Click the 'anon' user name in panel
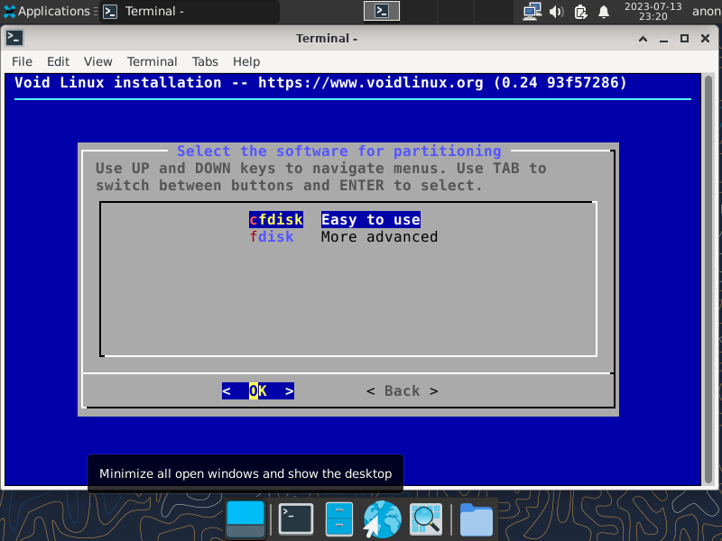This screenshot has width=722, height=541. click(707, 11)
